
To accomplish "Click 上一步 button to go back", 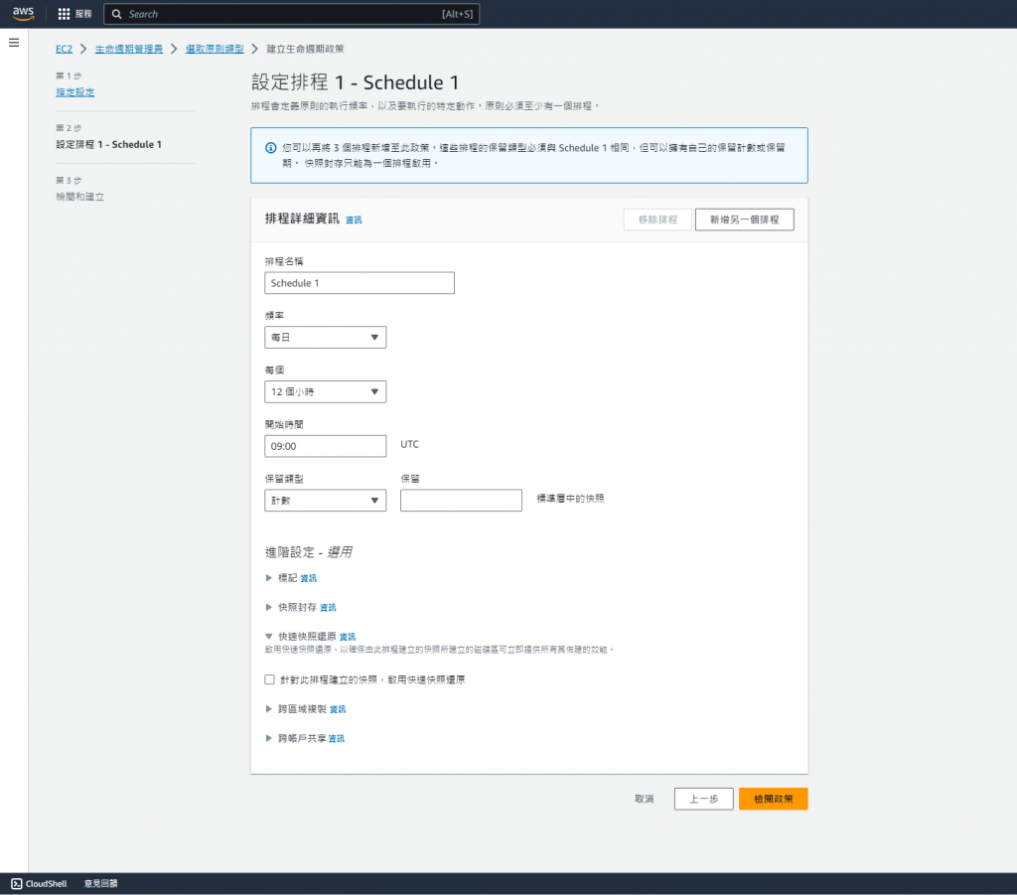I will click(704, 799).
